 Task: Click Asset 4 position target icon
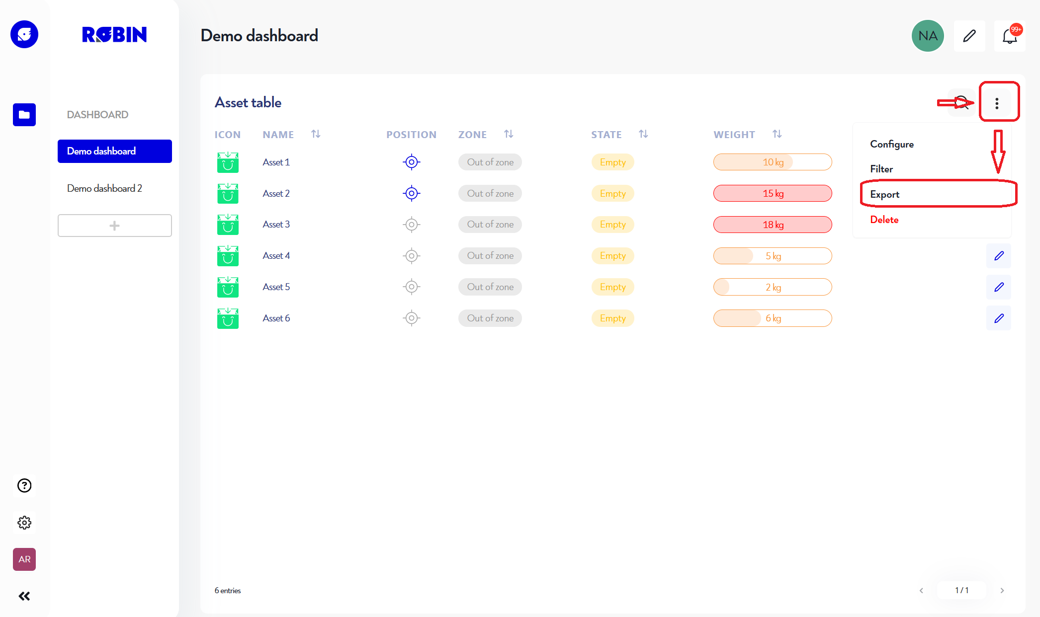pos(412,256)
